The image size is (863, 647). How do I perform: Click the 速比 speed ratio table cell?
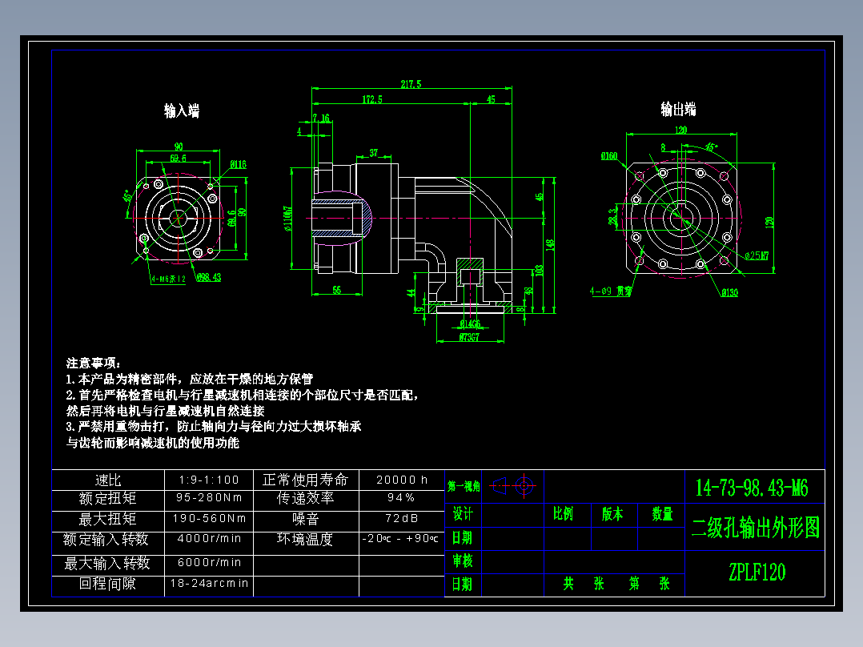tap(108, 480)
